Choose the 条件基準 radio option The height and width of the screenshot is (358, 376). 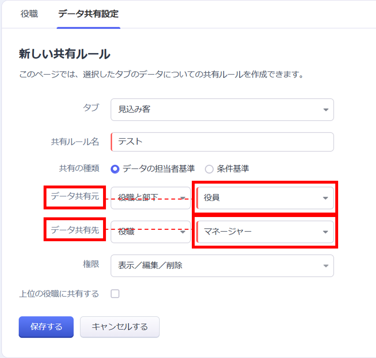(x=209, y=169)
